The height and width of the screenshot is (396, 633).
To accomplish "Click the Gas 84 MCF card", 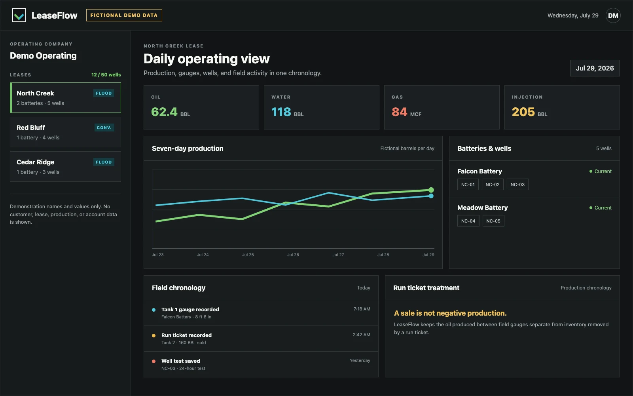I will [x=442, y=107].
